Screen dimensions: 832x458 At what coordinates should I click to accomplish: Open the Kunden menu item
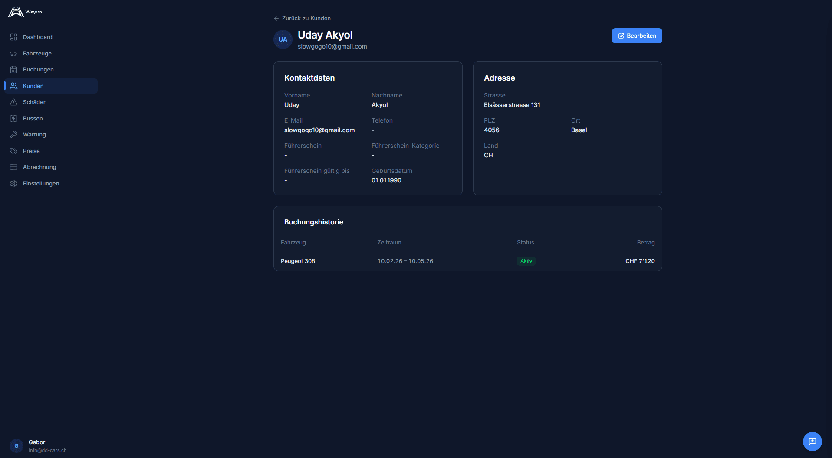[x=33, y=86]
